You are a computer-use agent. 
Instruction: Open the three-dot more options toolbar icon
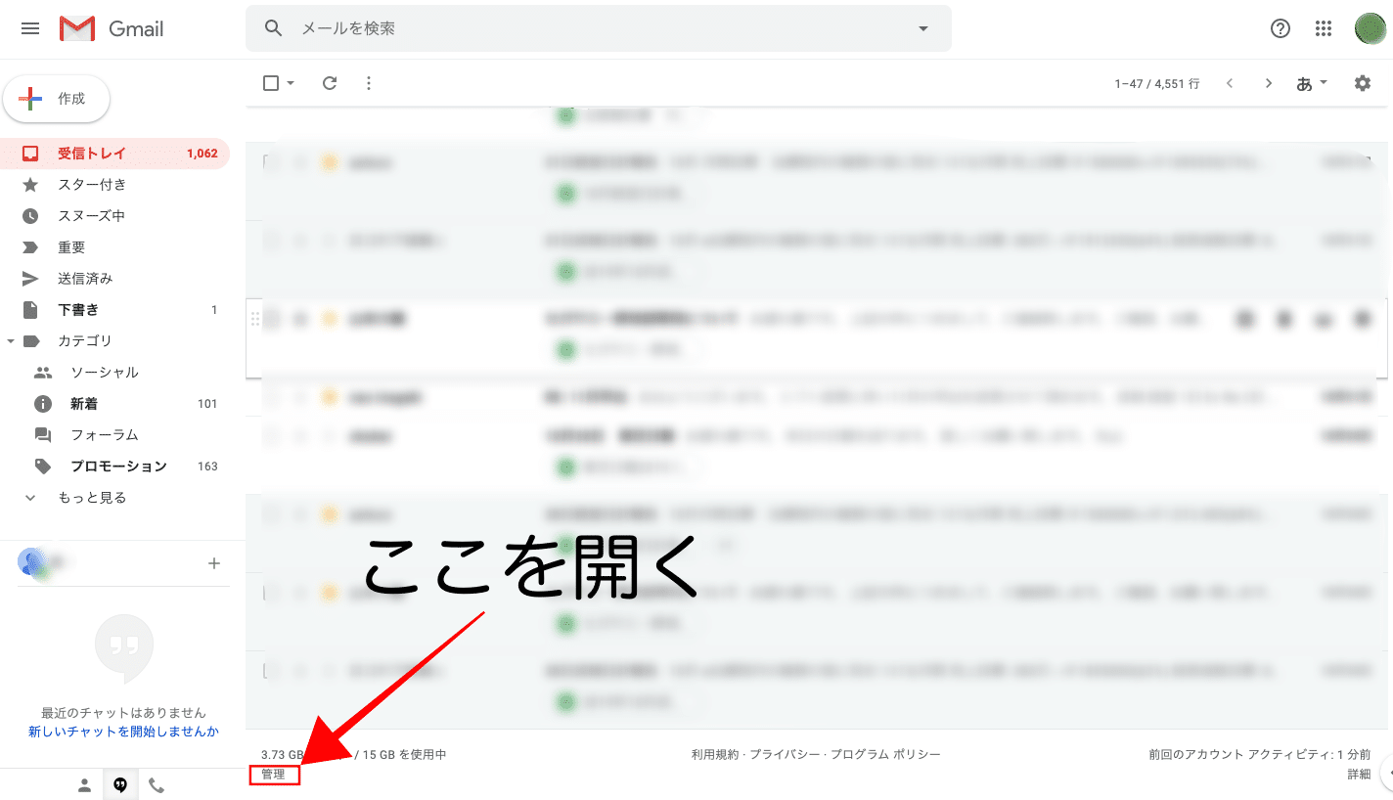tap(369, 83)
